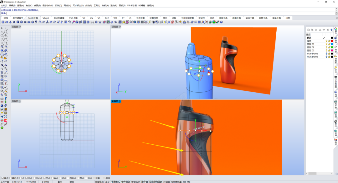Click the green and red block toolbar icon
Image resolution: width=338 pixels, height=183 pixels.
tap(214, 22)
